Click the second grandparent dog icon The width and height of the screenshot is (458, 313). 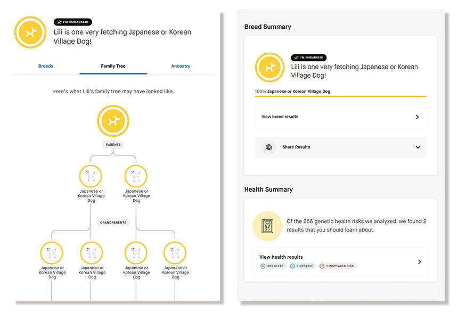(92, 253)
